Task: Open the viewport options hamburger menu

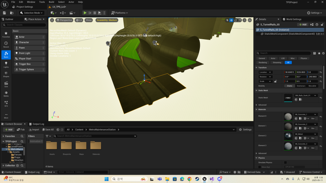Action: [x=52, y=20]
